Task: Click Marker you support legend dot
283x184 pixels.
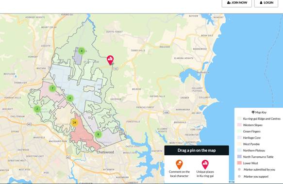Action: [239, 176]
